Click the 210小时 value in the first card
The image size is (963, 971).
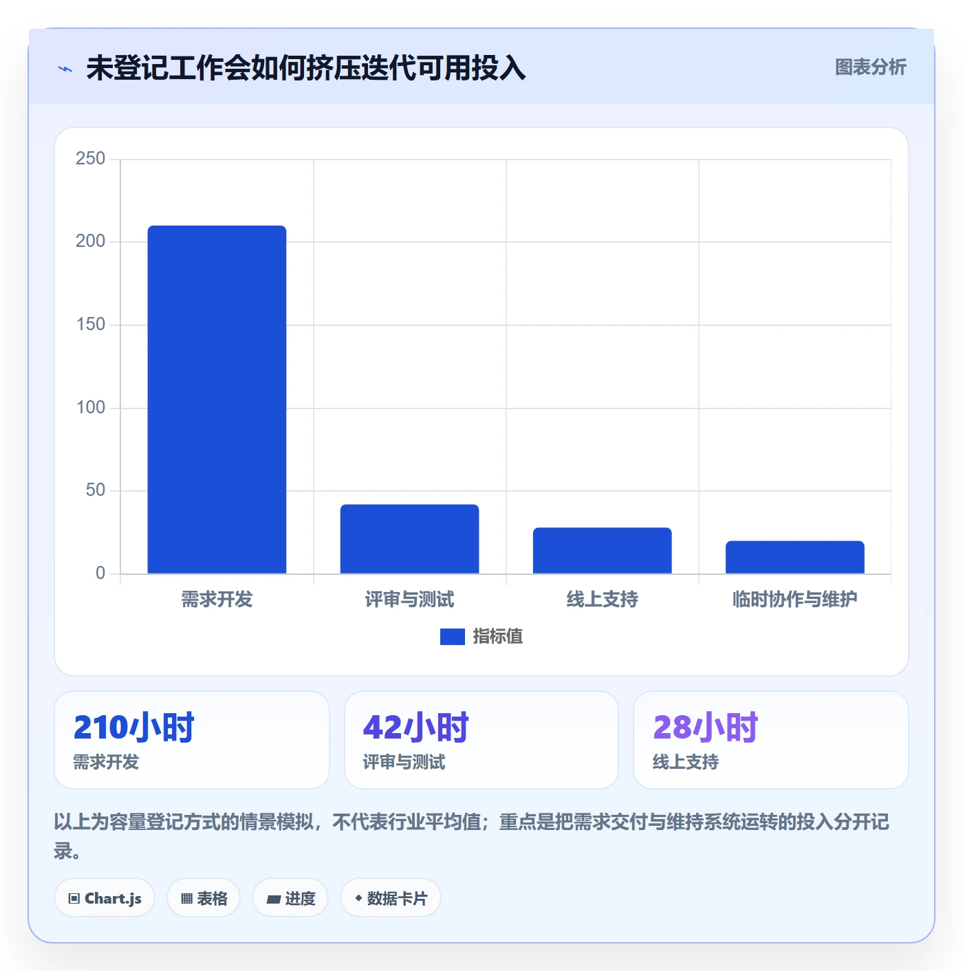134,728
